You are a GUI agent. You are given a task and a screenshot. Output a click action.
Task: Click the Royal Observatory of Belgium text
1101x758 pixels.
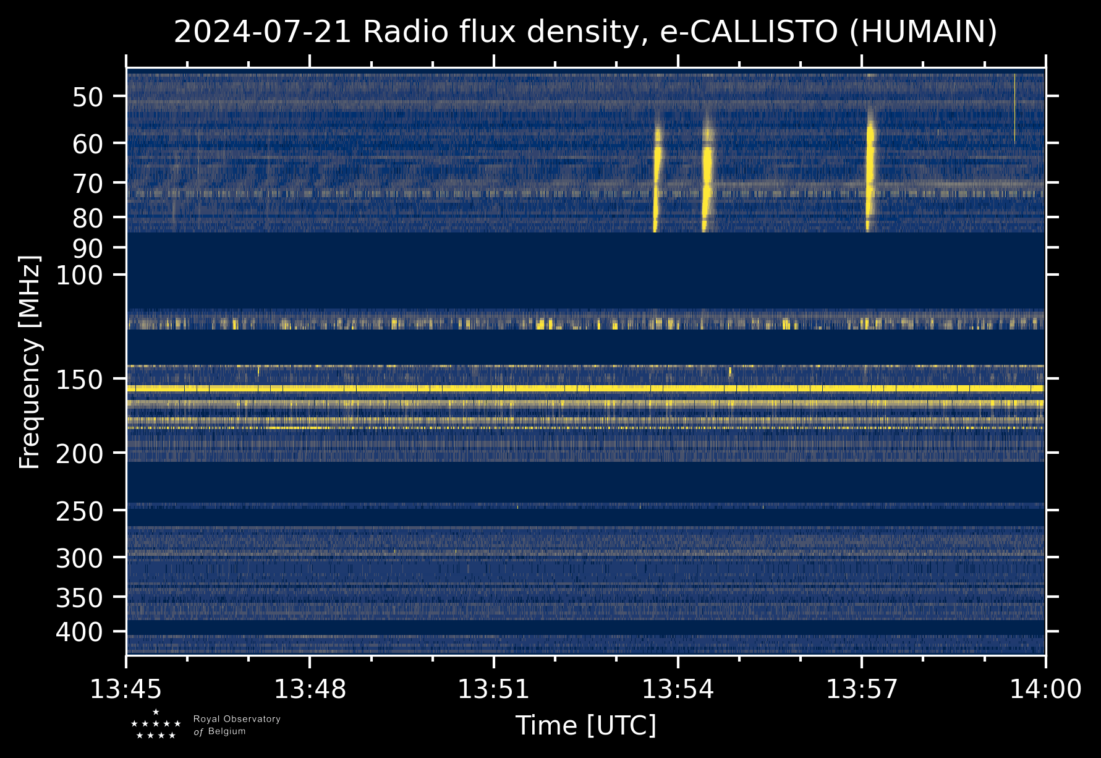click(x=236, y=725)
